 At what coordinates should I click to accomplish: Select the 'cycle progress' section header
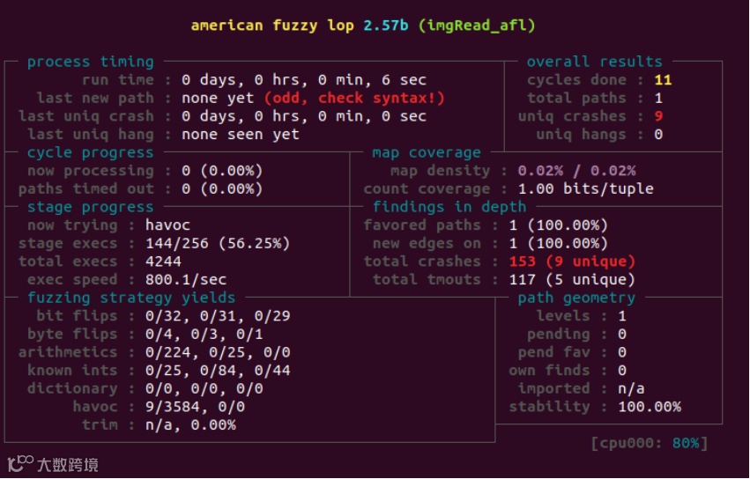pos(91,152)
